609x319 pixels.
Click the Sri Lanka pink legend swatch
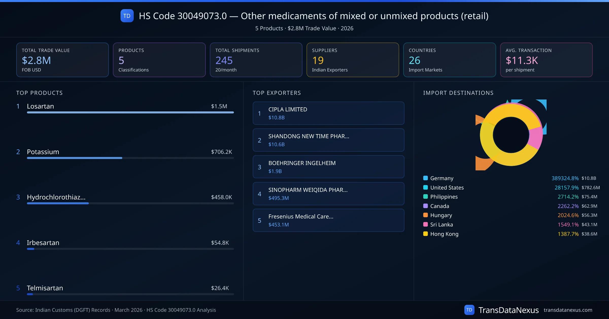click(426, 224)
